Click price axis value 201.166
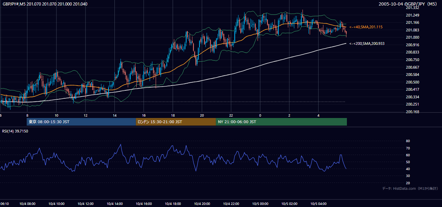Image resolution: width=442 pixels, height=207 pixels. (413, 22)
